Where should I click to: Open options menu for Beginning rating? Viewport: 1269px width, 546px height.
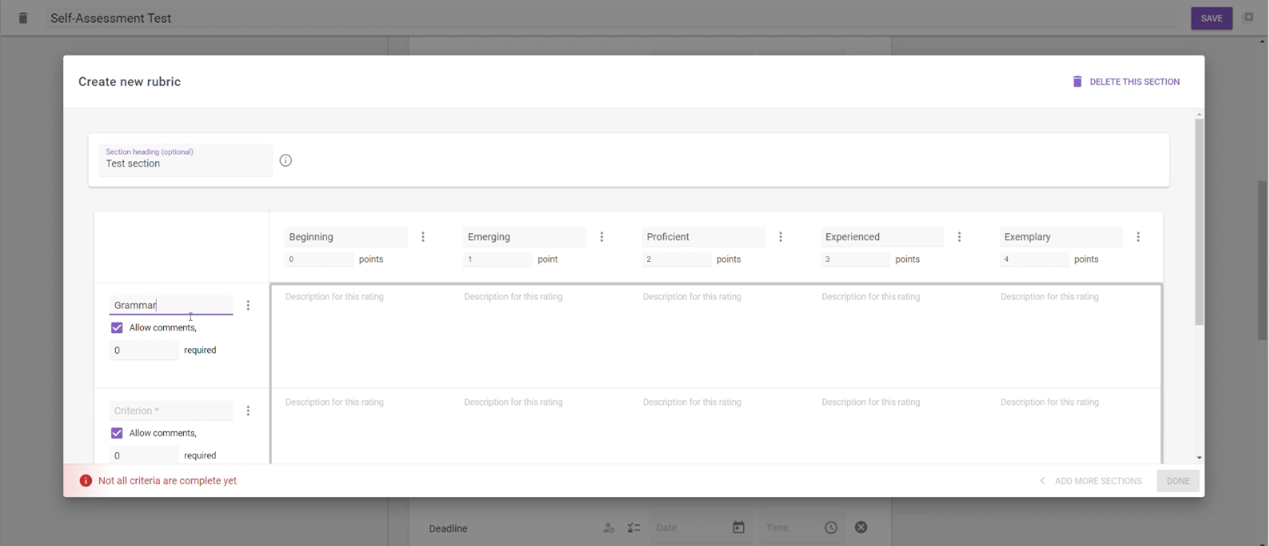pyautogui.click(x=423, y=237)
